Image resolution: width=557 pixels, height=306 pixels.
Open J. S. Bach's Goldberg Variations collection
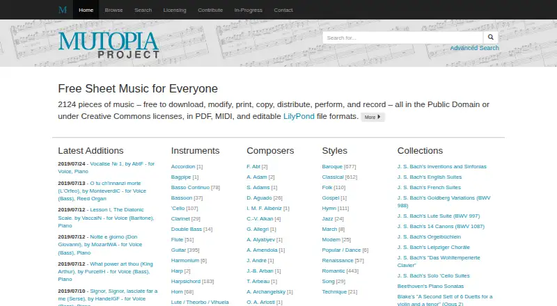click(444, 202)
